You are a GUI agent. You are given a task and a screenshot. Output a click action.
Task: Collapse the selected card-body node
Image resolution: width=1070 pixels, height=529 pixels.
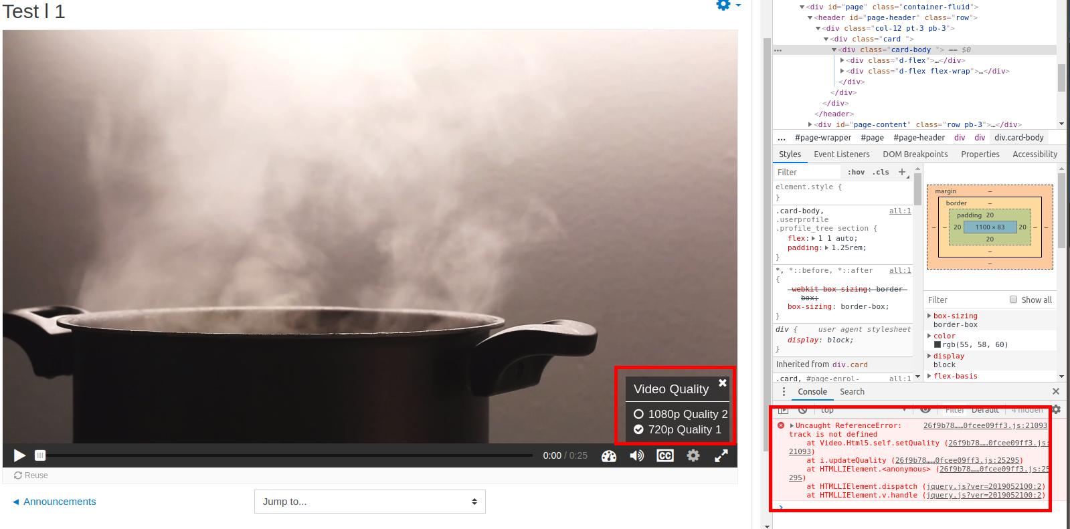click(834, 50)
